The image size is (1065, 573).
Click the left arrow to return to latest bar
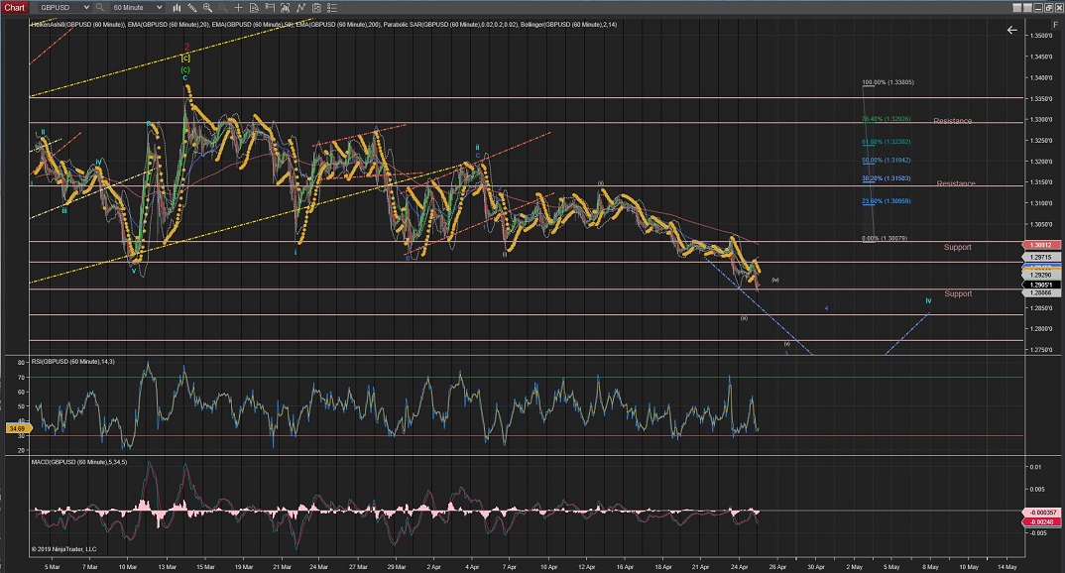click(x=1011, y=30)
